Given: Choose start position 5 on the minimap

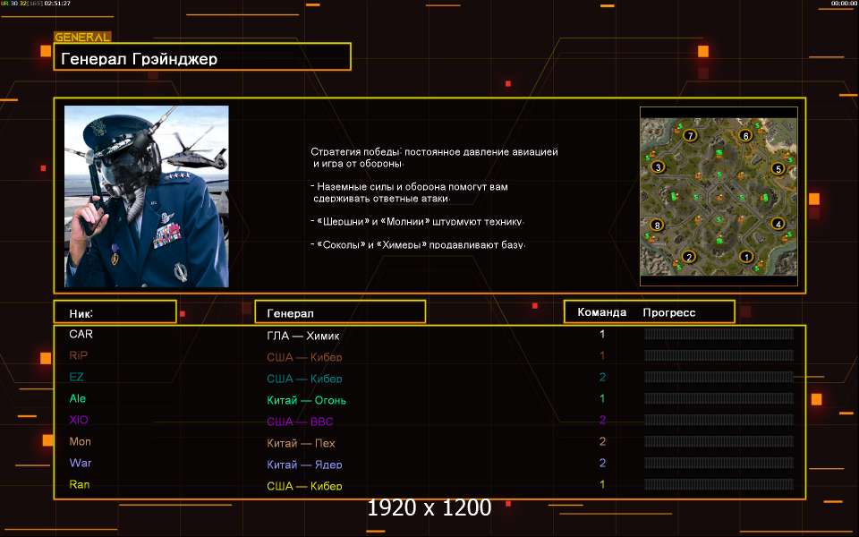Looking at the screenshot, I should tap(778, 168).
